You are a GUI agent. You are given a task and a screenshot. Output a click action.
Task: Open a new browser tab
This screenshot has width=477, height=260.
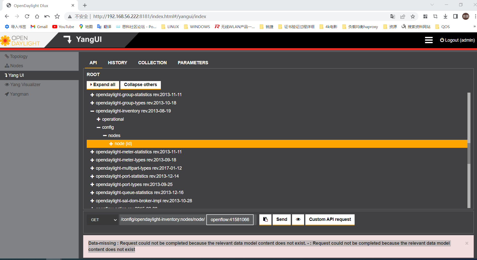coord(85,5)
